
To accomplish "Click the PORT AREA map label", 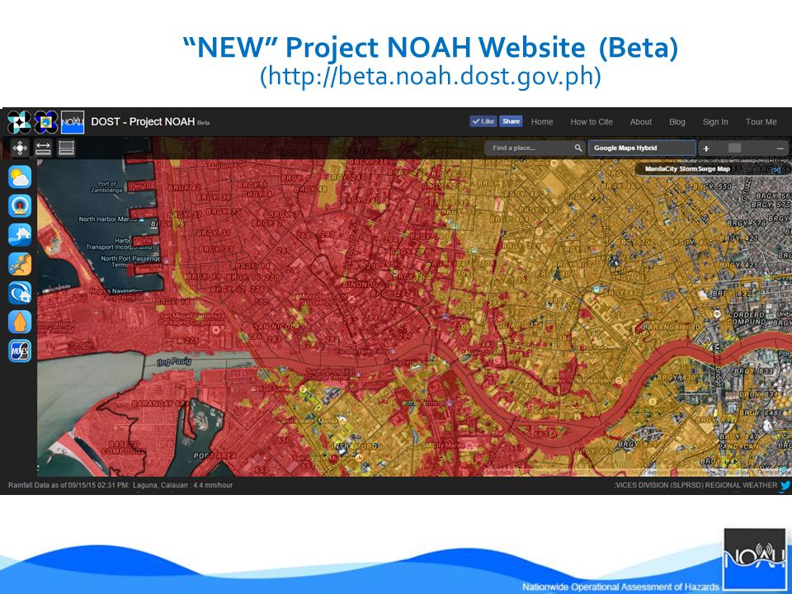I will pos(215,455).
